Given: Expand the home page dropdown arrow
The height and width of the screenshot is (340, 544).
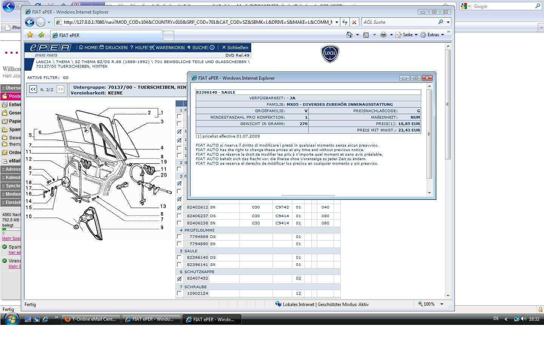Looking at the screenshot, I should (357, 35).
